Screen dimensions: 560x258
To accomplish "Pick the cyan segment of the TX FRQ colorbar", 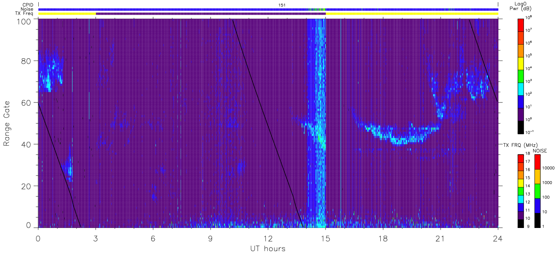I will (x=520, y=199).
